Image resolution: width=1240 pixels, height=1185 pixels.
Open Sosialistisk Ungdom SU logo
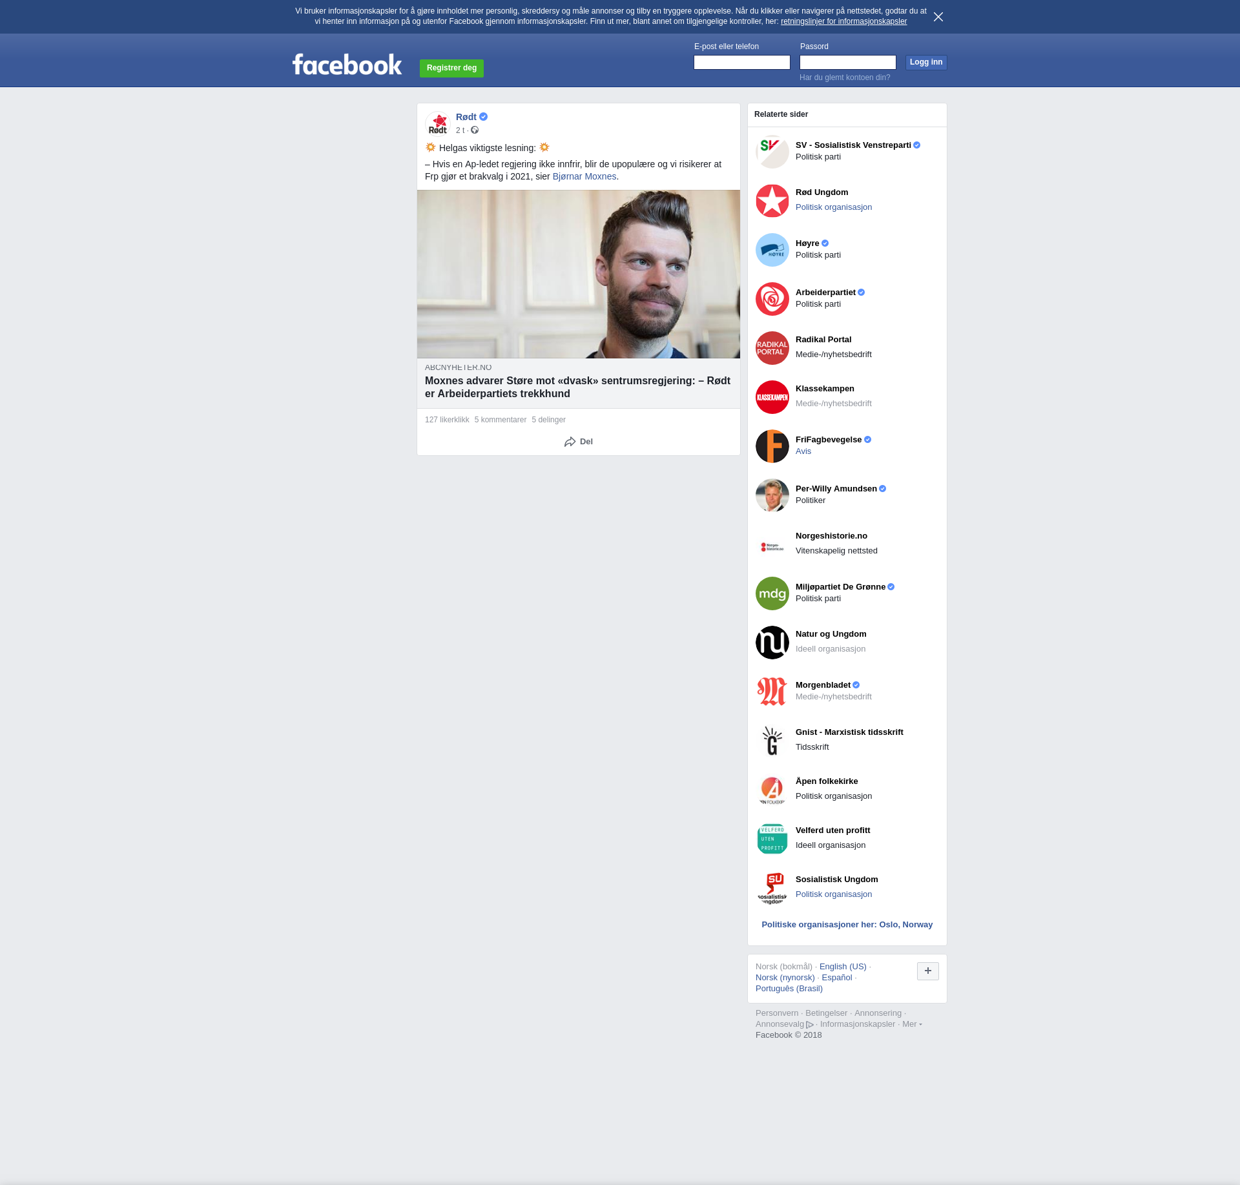(x=772, y=888)
